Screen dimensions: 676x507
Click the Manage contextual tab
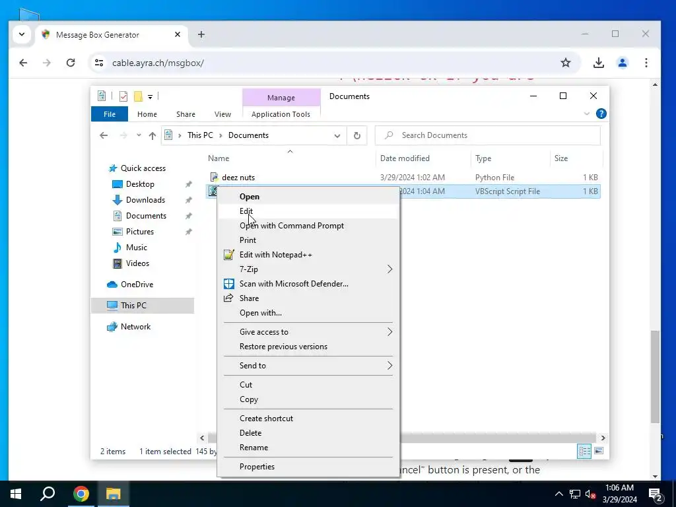281,98
